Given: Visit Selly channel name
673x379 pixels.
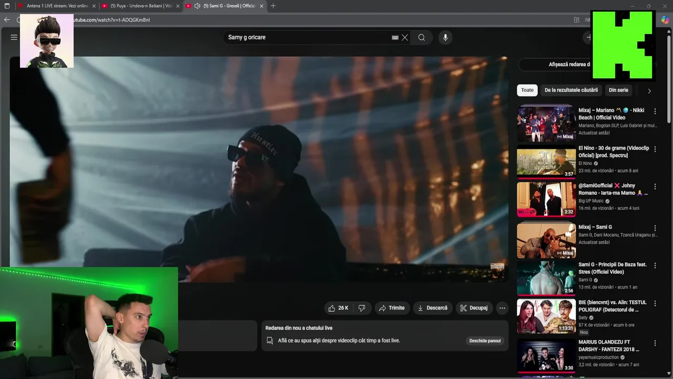Looking at the screenshot, I should [583, 317].
